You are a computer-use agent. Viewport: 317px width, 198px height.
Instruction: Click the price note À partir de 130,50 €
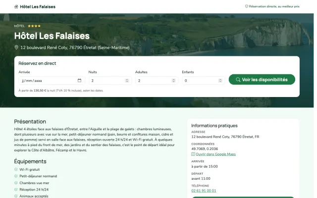(x=61, y=91)
